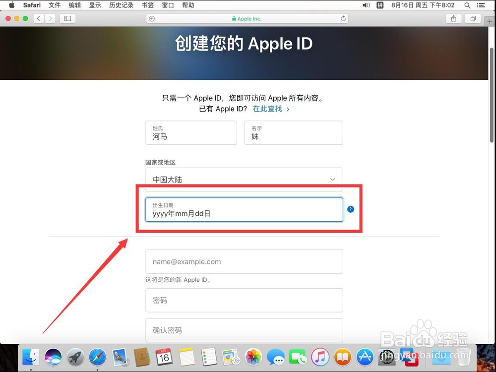Click the Apple Inc. address bar

[247, 19]
